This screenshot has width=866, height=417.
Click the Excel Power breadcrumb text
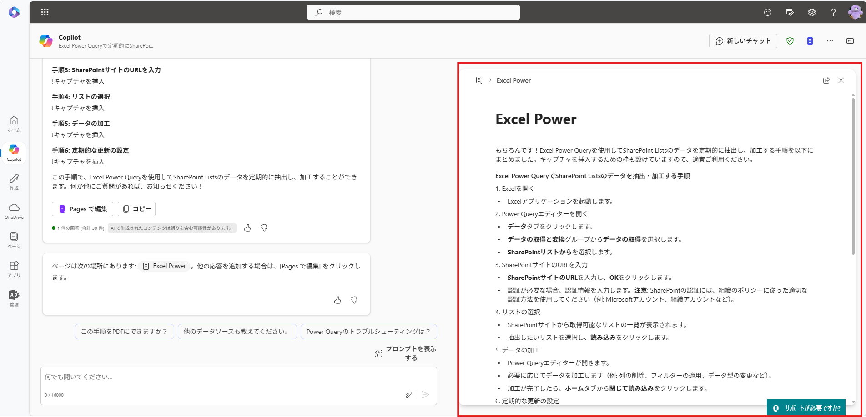click(x=514, y=80)
